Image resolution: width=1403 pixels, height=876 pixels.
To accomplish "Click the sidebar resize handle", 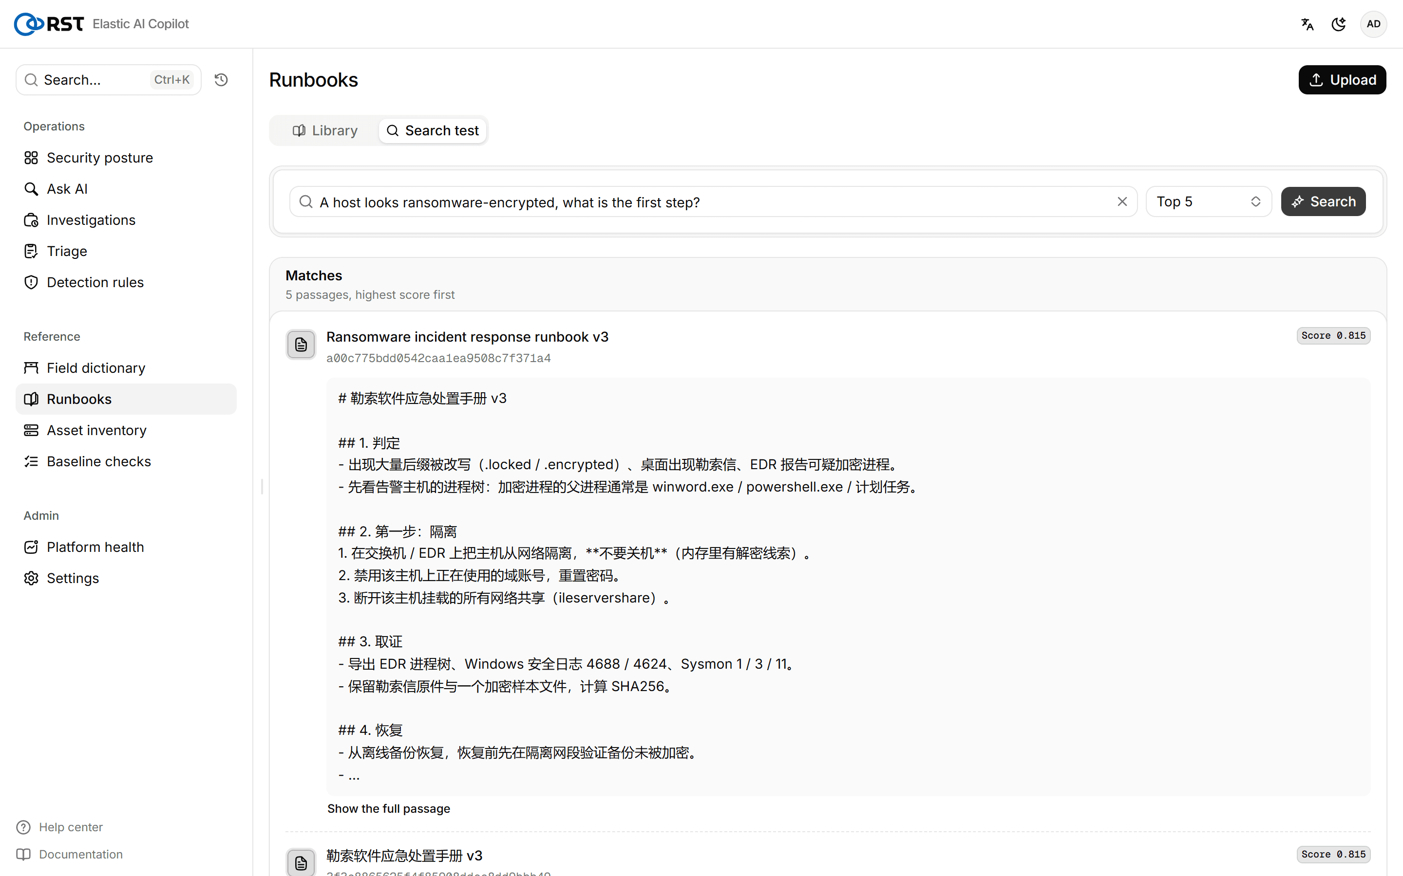I will pyautogui.click(x=262, y=487).
